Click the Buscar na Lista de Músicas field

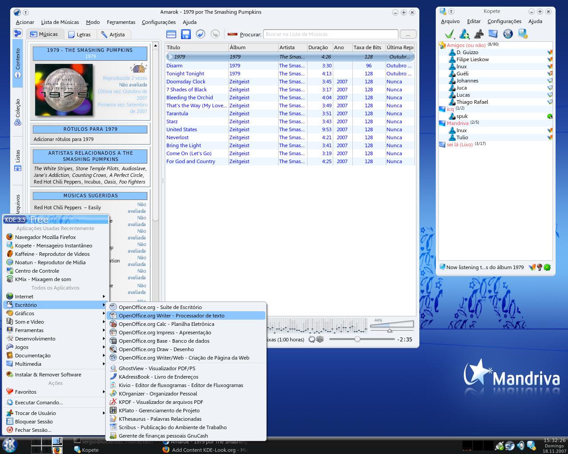(331, 34)
